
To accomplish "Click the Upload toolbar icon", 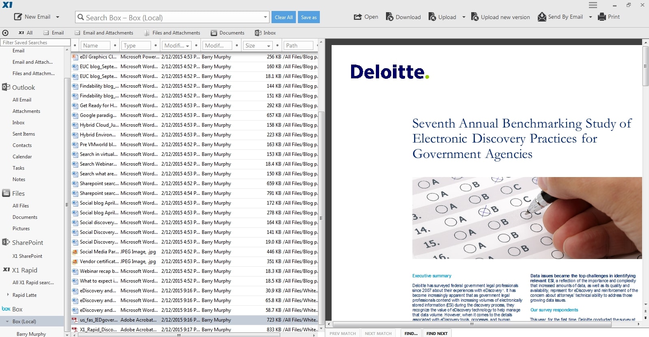I will (x=432, y=17).
